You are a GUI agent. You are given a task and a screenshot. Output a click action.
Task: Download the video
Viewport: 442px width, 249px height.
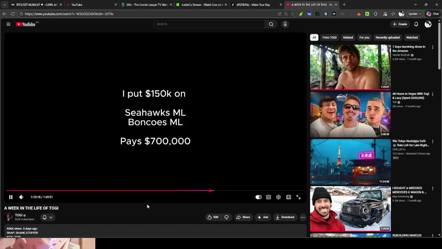coord(285,217)
